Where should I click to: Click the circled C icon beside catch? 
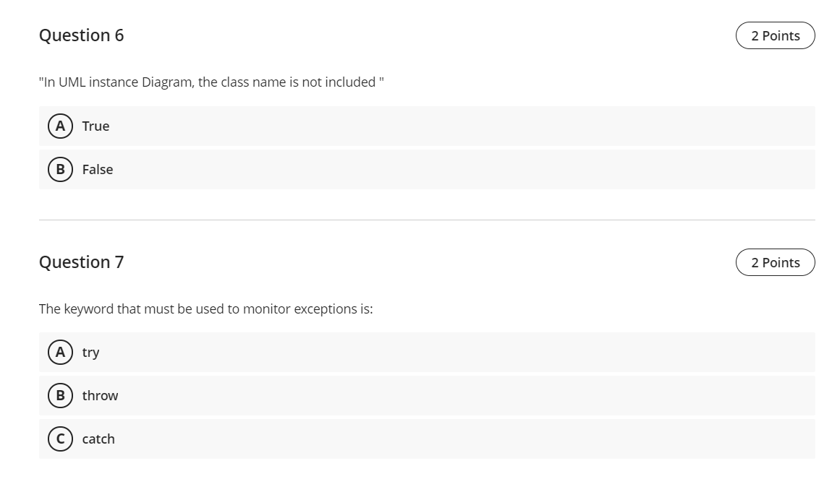click(59, 439)
